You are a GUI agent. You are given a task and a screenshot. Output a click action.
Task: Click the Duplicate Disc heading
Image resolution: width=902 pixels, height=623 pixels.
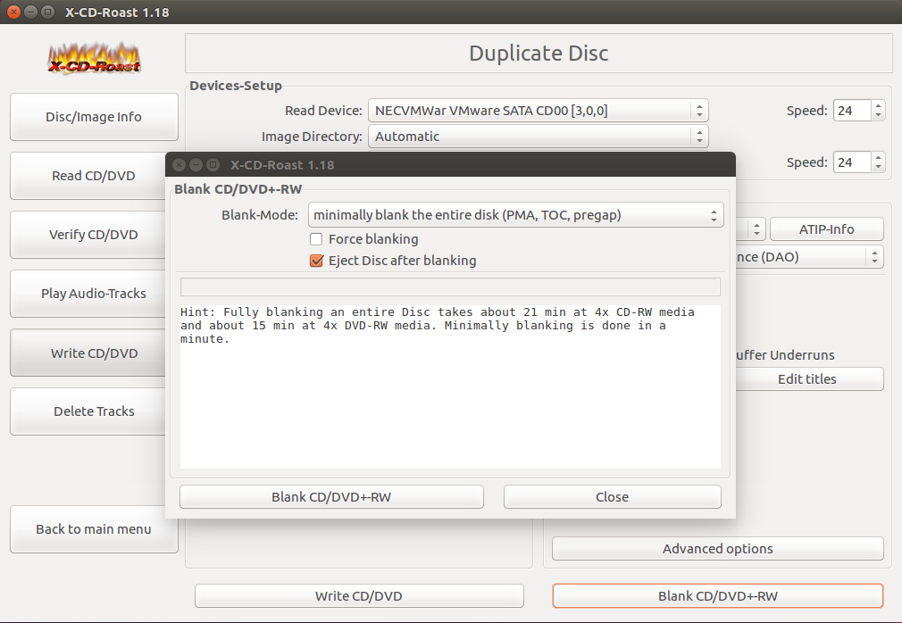539,53
